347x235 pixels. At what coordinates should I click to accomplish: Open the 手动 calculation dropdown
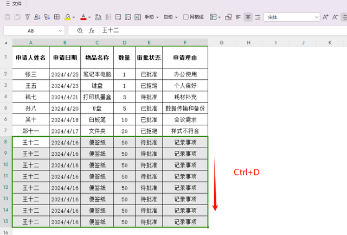click(x=152, y=17)
